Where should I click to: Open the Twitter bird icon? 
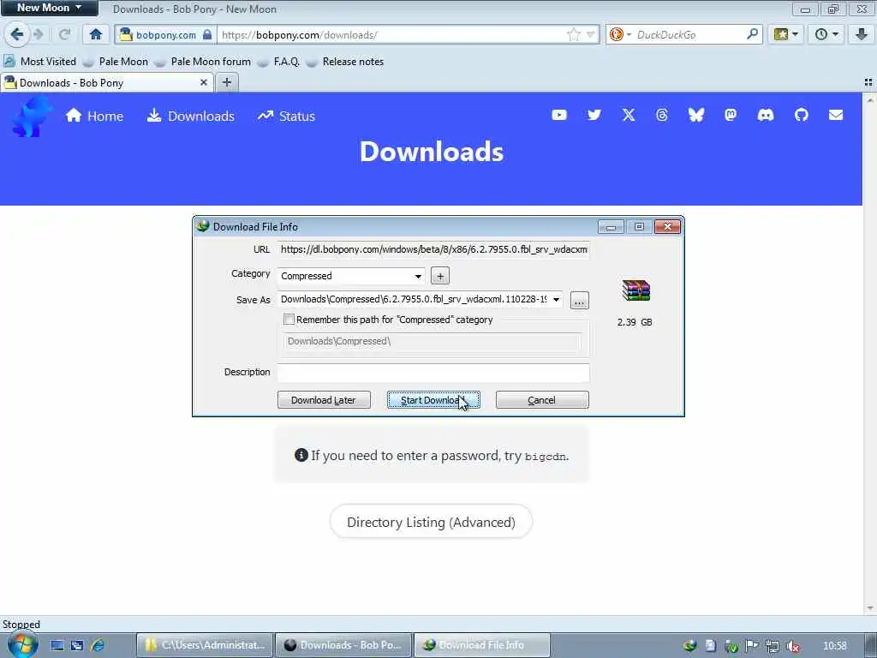[594, 115]
